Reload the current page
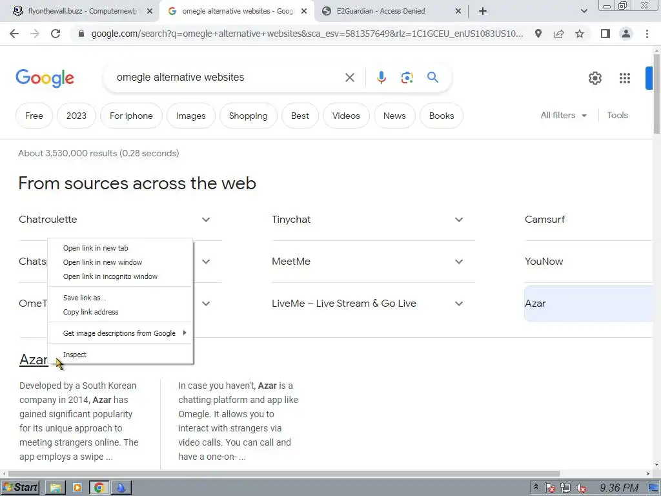The height and width of the screenshot is (496, 661). (56, 34)
